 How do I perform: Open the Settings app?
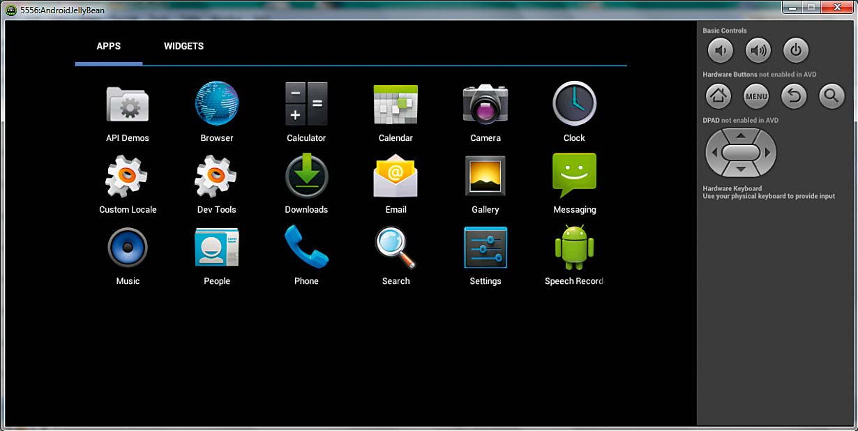485,257
